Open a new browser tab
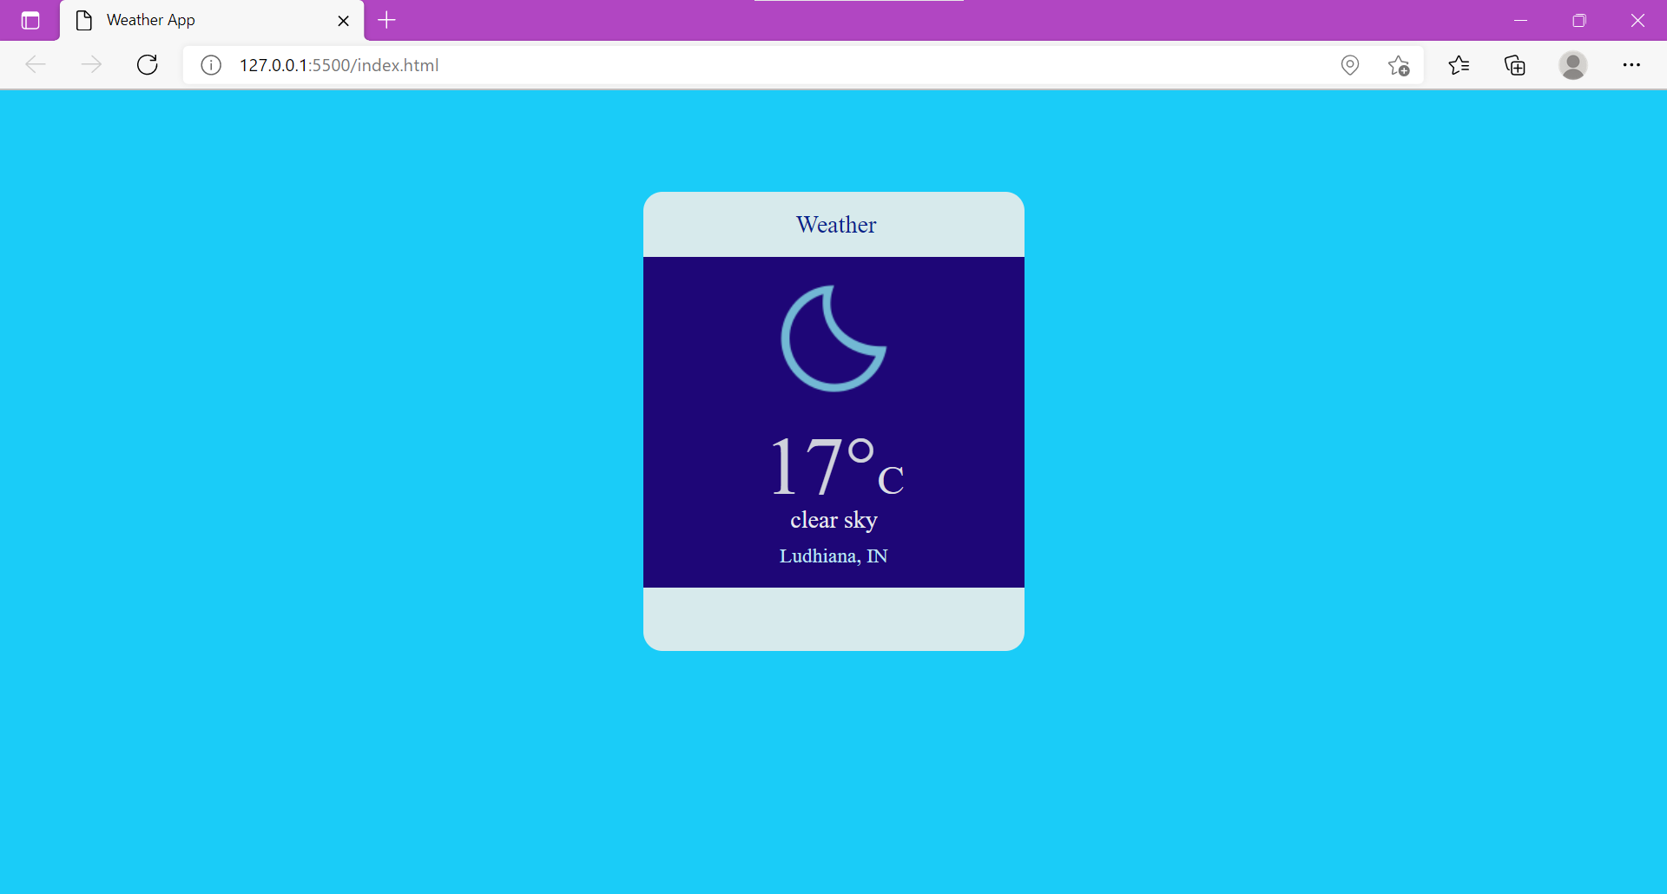This screenshot has width=1667, height=894. point(387,20)
